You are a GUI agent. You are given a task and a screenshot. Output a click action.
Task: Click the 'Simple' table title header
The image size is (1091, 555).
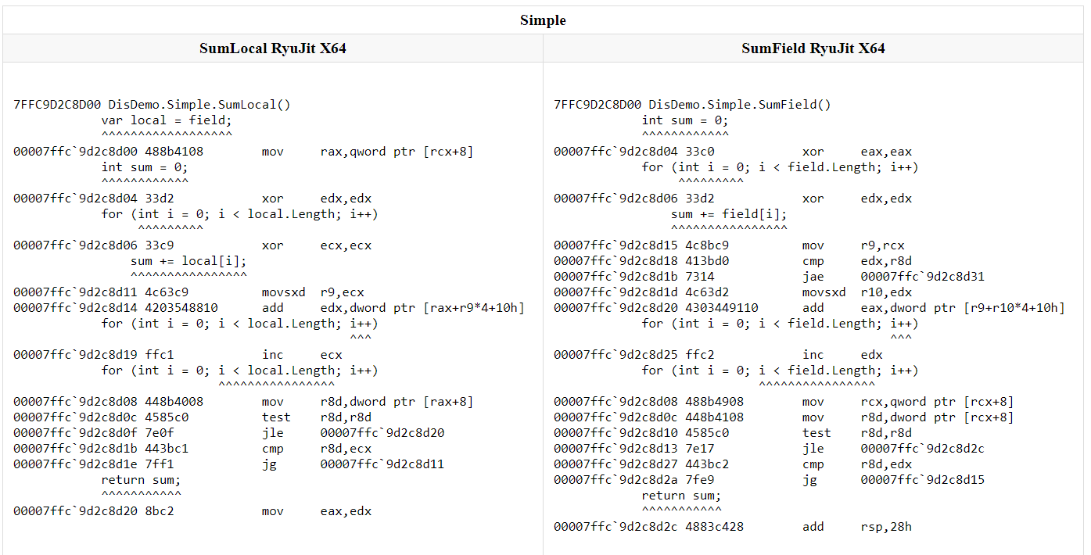(543, 20)
